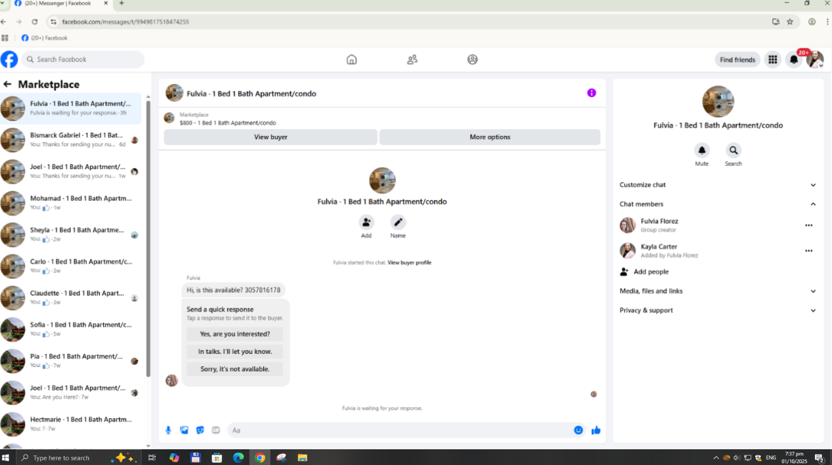Open Joel chat saying 'Are you Here?'
Viewport: 832px width, 465px height.
[71, 393]
